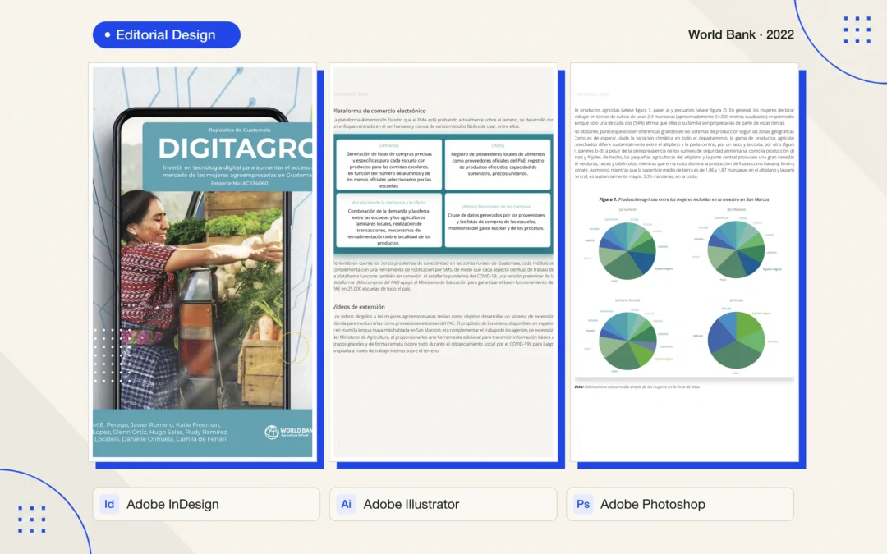Click the World Bank logo on cover
Viewport: 887px width, 554px height.
[288, 432]
